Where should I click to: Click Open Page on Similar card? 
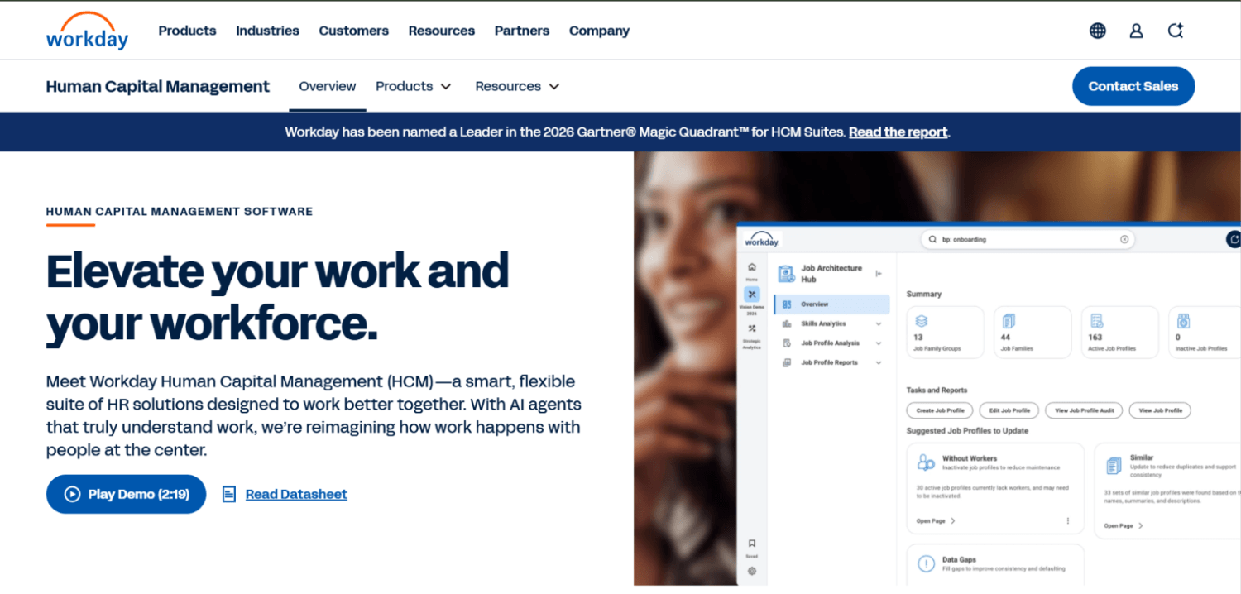1124,525
